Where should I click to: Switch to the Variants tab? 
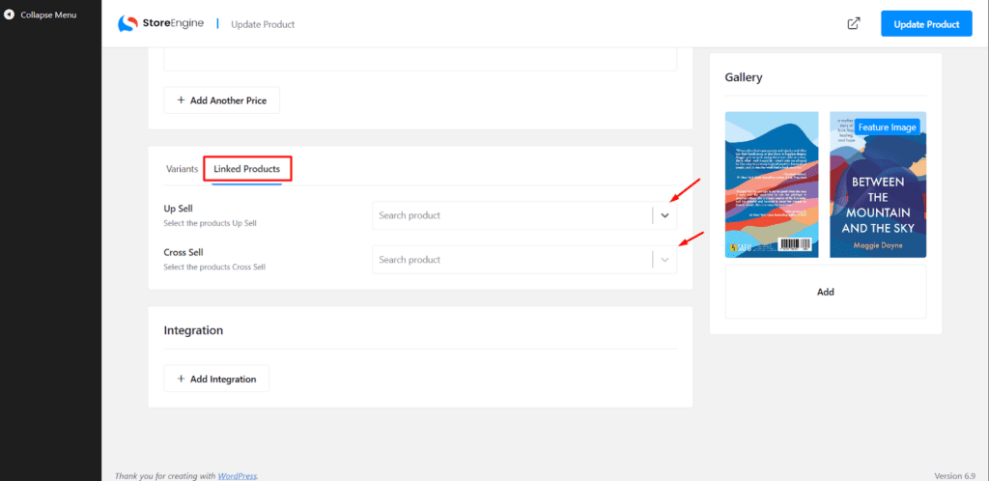click(x=182, y=169)
